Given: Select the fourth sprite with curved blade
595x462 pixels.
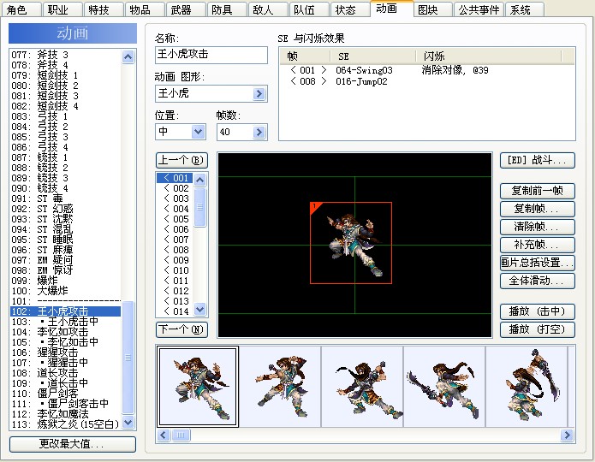Looking at the screenshot, I should tap(444, 387).
